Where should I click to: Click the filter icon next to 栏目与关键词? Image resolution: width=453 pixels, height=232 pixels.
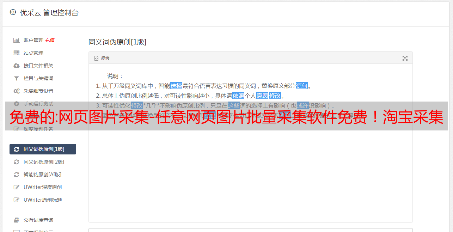click(16, 78)
